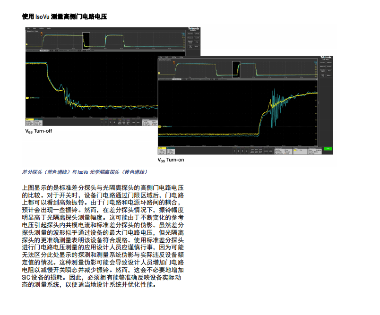Click the "VGS Turn-off" caption
Viewport: 380px width, 315px height.
39,131
